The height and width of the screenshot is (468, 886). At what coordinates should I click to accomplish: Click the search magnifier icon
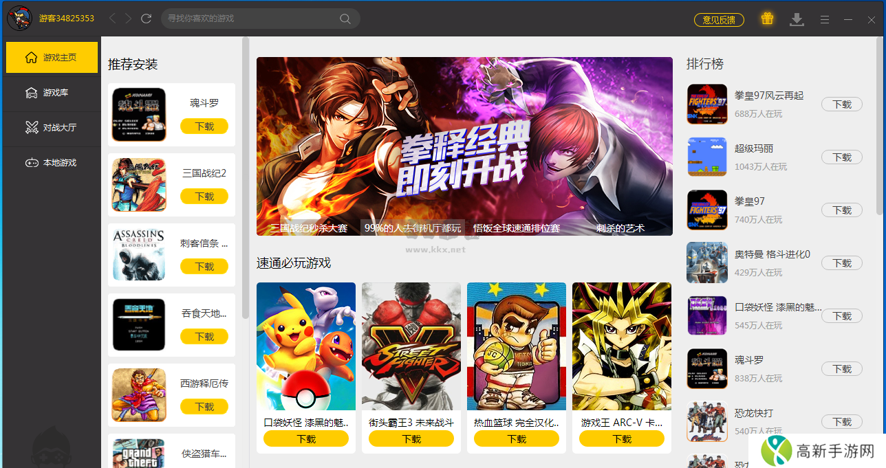coord(345,19)
